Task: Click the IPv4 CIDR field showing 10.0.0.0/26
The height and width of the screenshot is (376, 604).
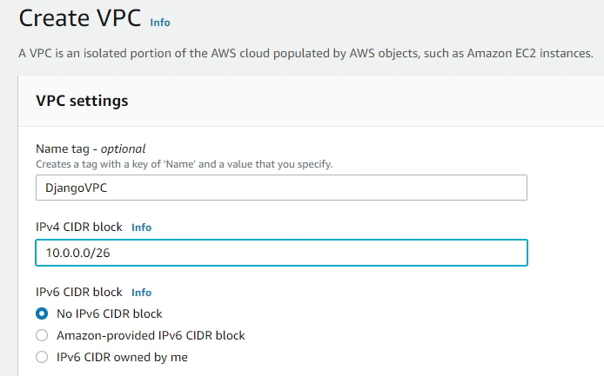Action: point(281,253)
